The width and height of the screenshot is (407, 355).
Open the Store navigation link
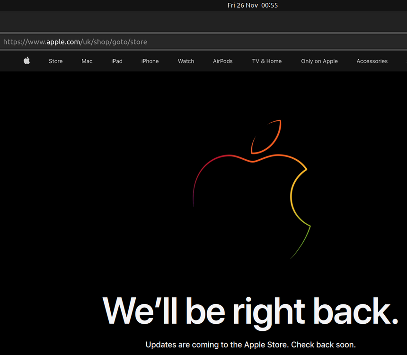55,61
